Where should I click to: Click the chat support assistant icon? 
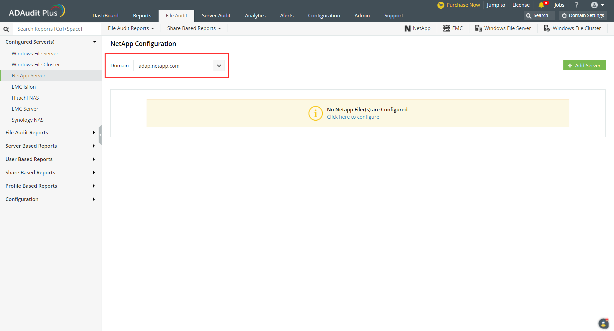click(x=603, y=323)
